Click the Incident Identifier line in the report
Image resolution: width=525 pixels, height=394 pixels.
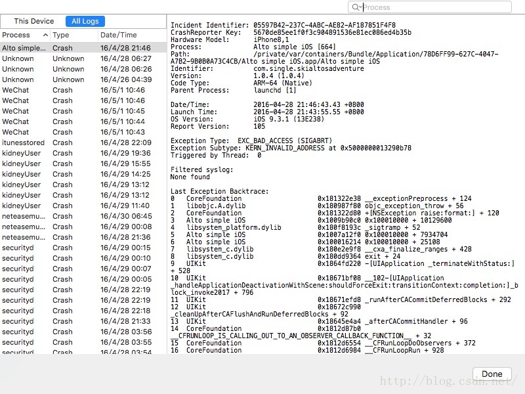(x=283, y=25)
